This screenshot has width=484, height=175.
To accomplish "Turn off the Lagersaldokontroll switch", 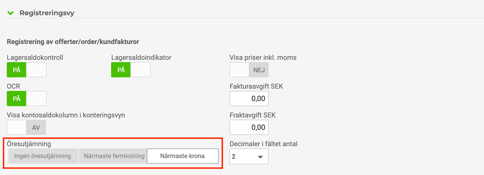I will click(26, 70).
